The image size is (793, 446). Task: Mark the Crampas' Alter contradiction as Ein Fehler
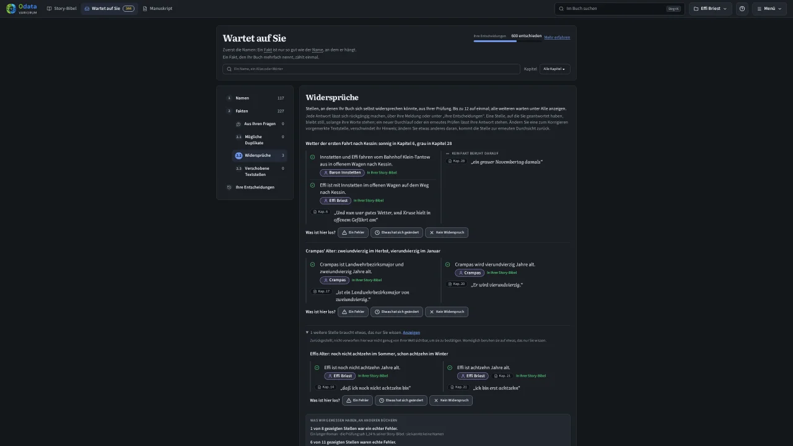tap(353, 312)
